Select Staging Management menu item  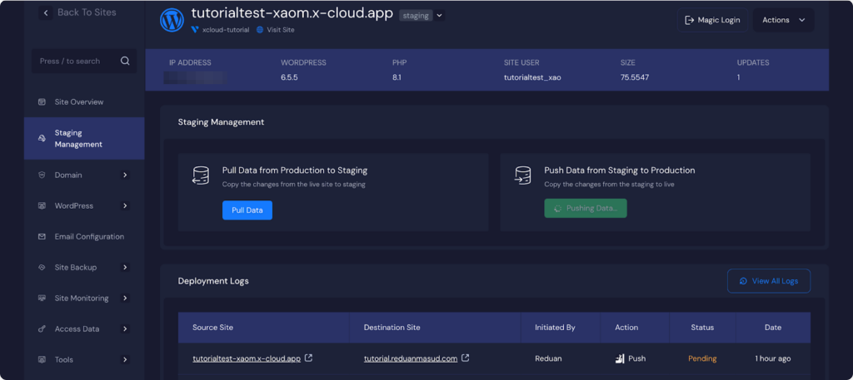pyautogui.click(x=84, y=138)
